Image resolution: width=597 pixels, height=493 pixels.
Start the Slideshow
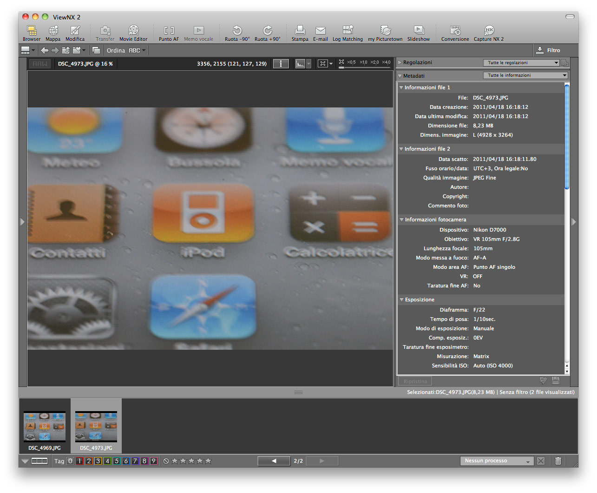pos(419,33)
